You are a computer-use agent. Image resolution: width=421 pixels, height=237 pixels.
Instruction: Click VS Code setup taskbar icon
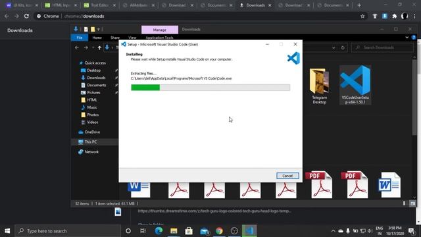point(249,231)
